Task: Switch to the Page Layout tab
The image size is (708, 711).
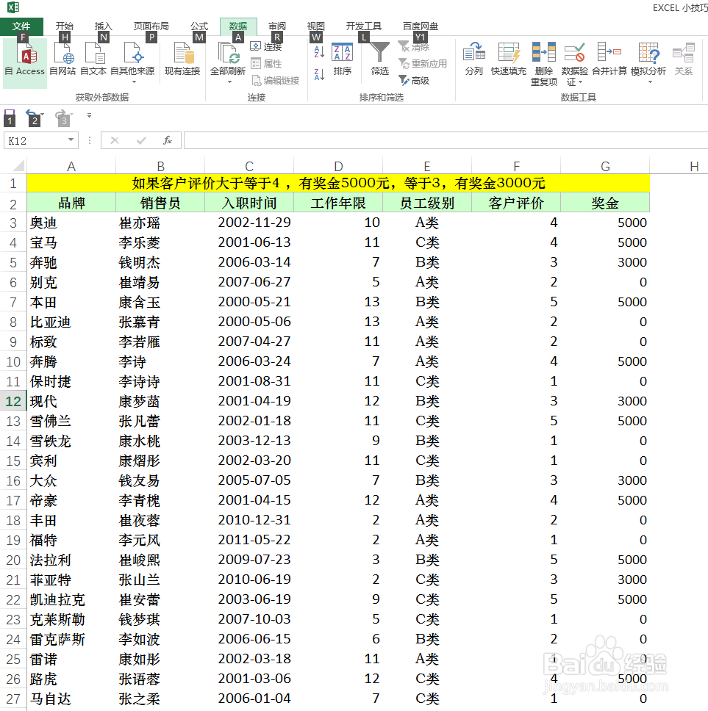Action: point(151,26)
